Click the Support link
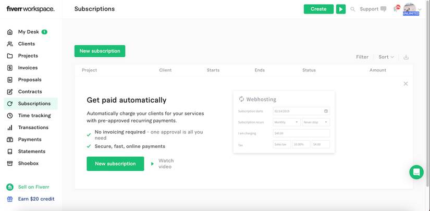This screenshot has width=430, height=211. [x=369, y=9]
